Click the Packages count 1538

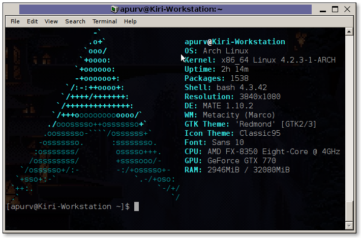coord(239,78)
